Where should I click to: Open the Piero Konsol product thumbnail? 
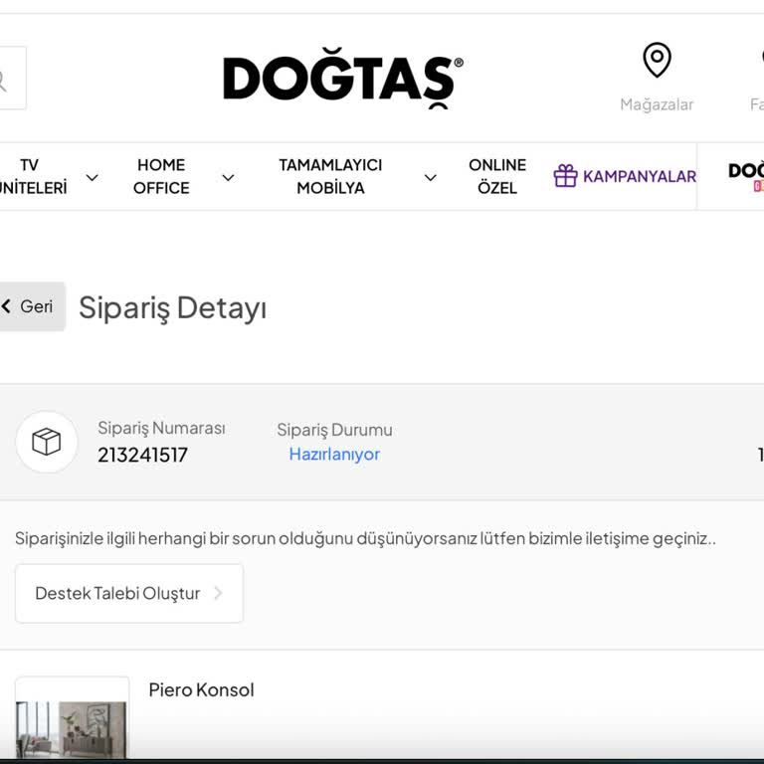(x=72, y=719)
